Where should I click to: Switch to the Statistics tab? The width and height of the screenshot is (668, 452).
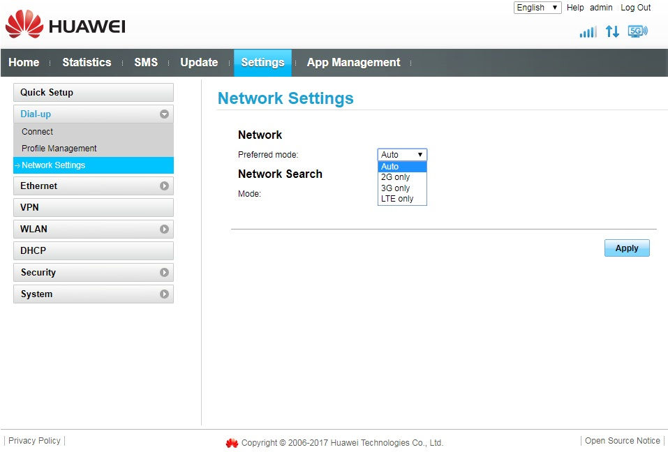coord(87,62)
